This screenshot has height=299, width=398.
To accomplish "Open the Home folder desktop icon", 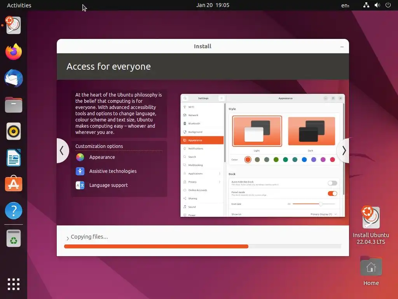I will [371, 271].
